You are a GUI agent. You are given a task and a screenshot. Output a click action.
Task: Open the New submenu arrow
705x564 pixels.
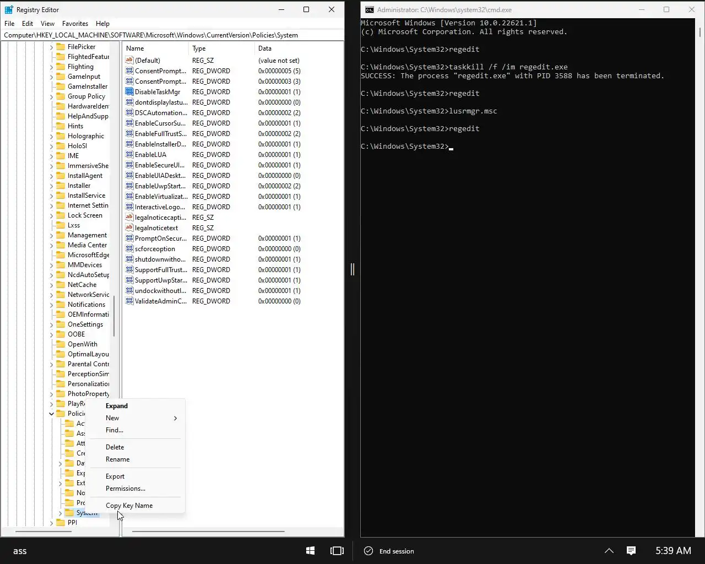pos(175,418)
